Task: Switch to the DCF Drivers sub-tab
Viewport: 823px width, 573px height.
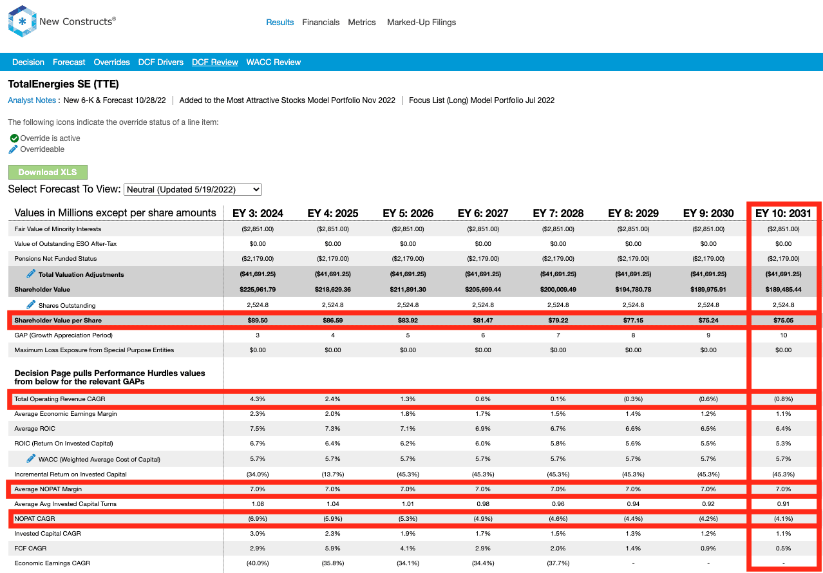Action: pos(161,62)
